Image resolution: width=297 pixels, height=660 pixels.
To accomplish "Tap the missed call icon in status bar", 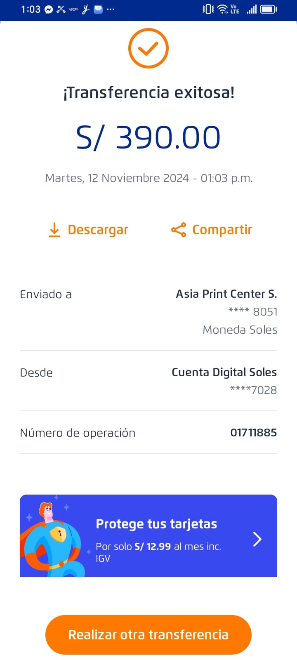I will coord(61,9).
